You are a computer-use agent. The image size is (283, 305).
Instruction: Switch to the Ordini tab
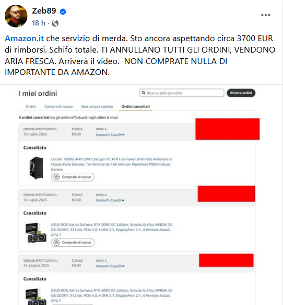31,107
